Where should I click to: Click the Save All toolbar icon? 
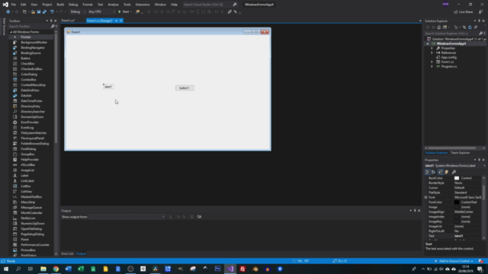(44, 12)
